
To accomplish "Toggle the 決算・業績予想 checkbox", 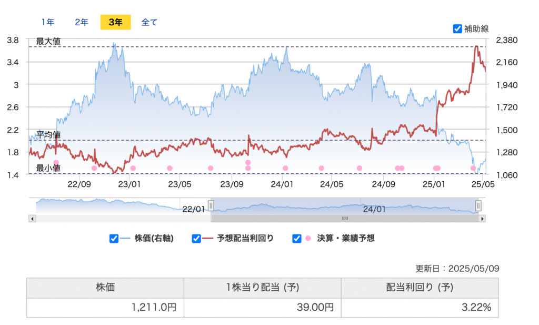I will pos(297,238).
